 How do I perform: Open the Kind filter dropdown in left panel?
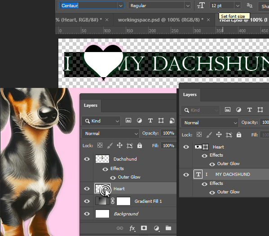tap(101, 121)
